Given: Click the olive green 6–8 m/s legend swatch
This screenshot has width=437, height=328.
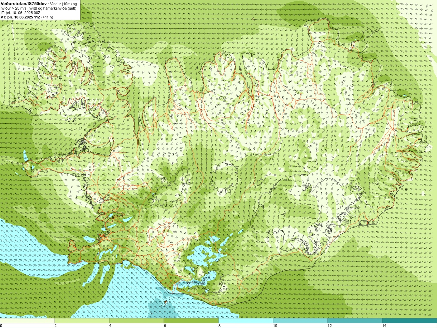Looking at the screenshot, I should click(x=191, y=321).
